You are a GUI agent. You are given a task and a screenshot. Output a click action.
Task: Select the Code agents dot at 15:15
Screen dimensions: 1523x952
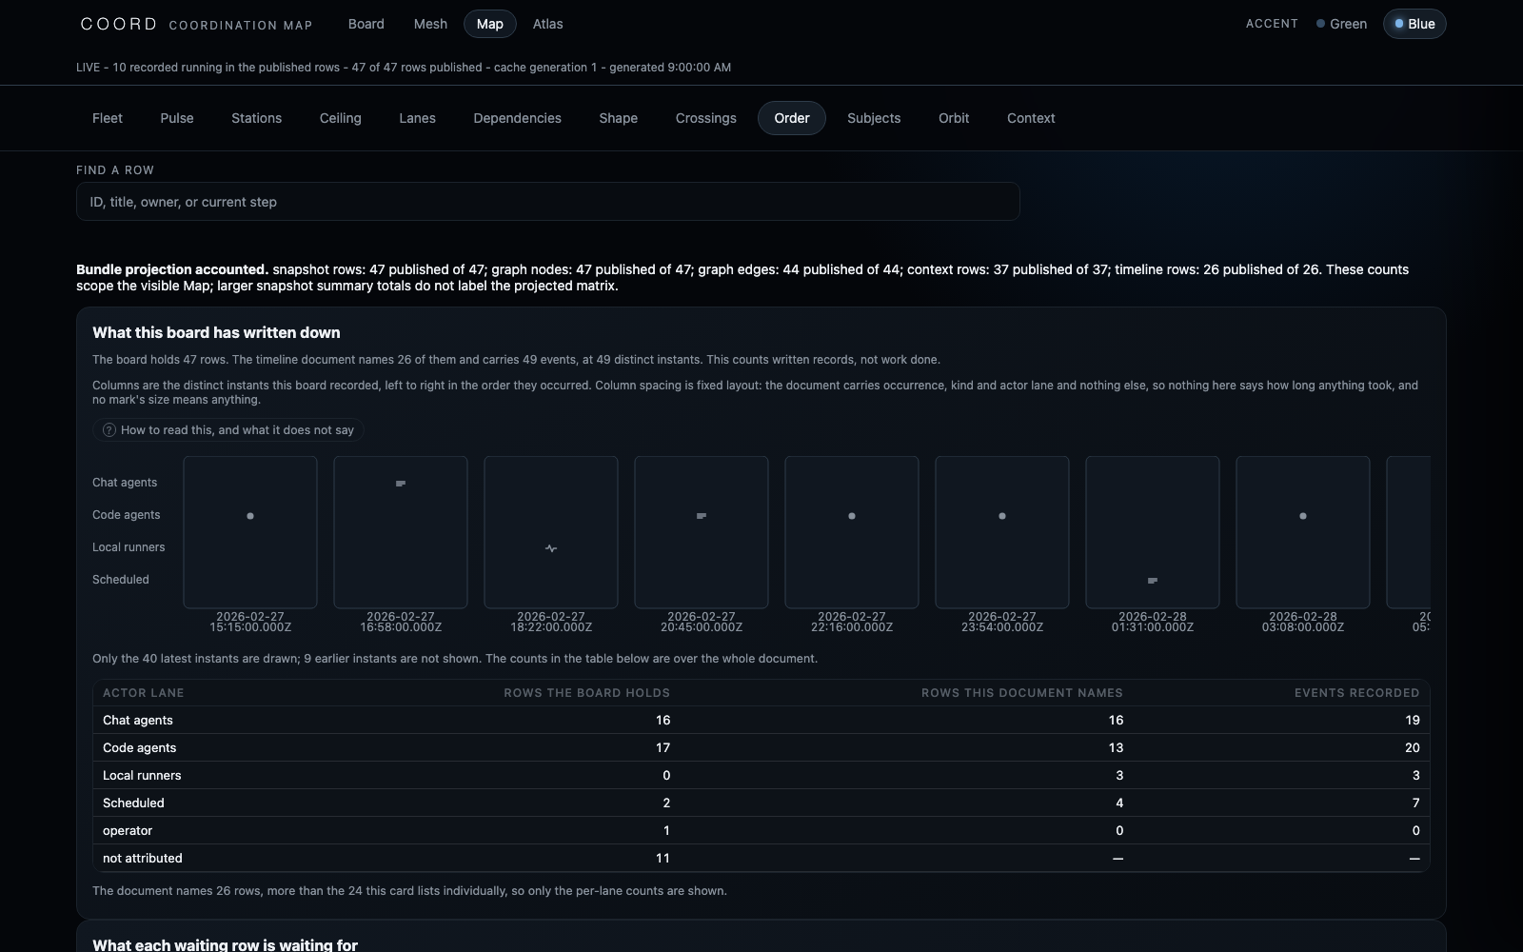(250, 516)
